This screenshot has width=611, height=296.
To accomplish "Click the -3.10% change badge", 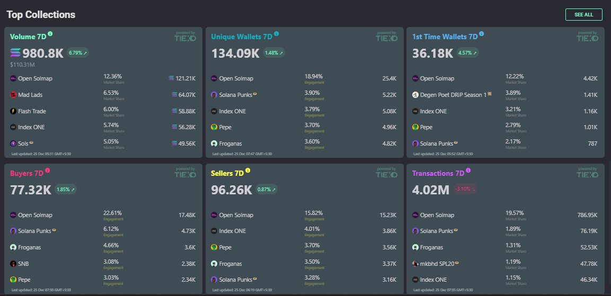I will click(465, 189).
